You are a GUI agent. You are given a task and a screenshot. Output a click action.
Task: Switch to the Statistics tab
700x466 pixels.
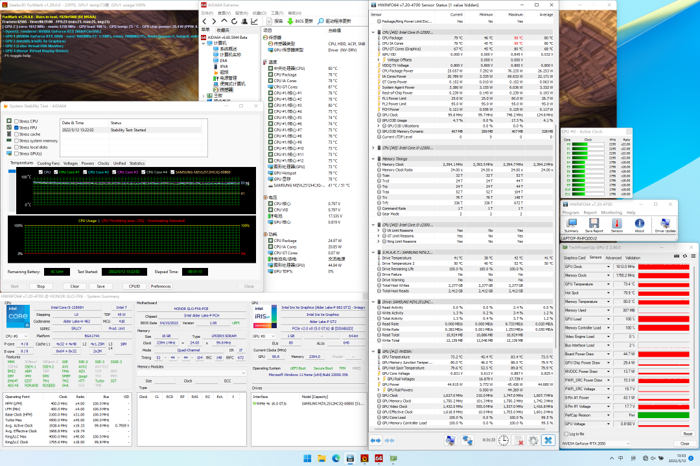137,164
